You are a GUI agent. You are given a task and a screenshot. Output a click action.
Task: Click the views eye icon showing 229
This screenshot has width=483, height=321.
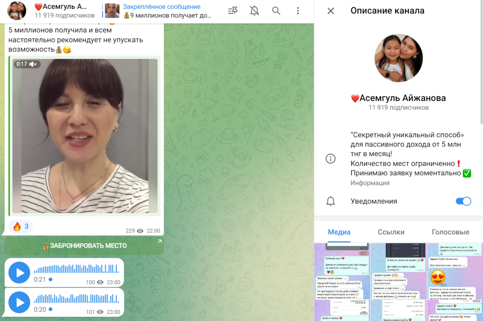click(140, 231)
